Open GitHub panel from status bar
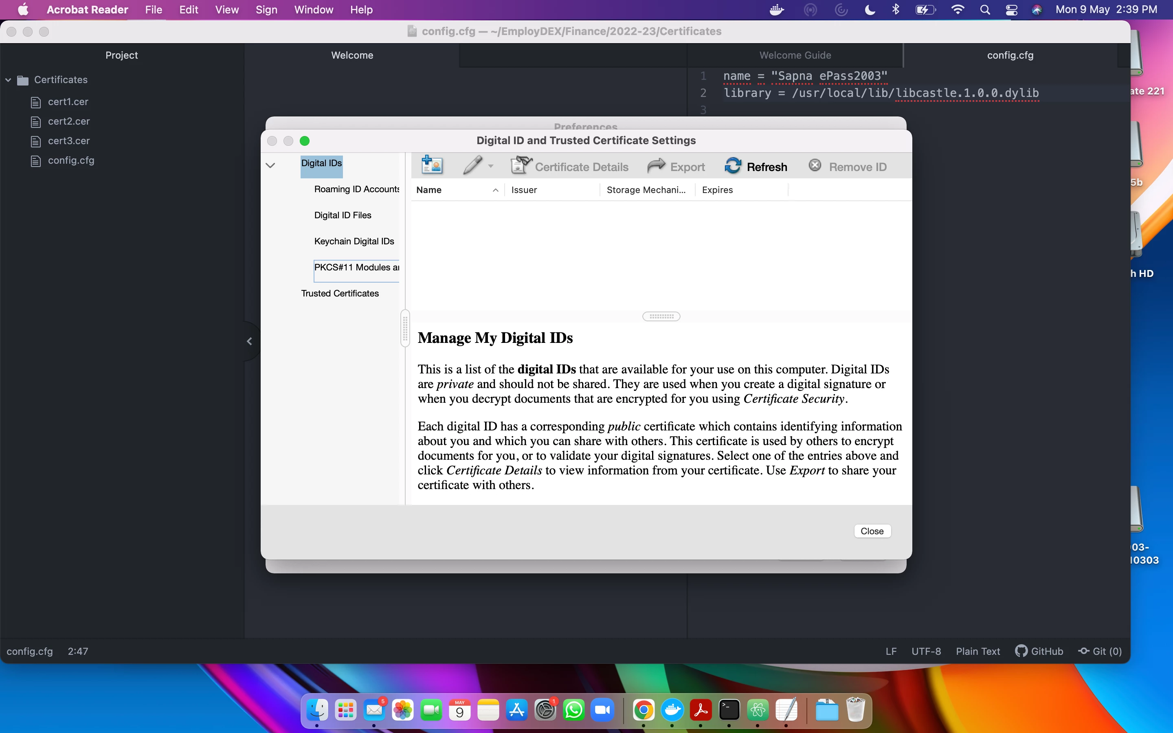 point(1039,651)
